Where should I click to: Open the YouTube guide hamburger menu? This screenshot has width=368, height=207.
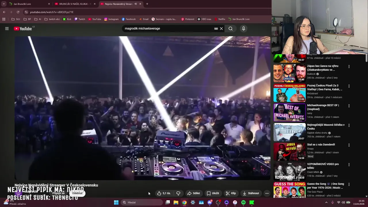coord(7,28)
